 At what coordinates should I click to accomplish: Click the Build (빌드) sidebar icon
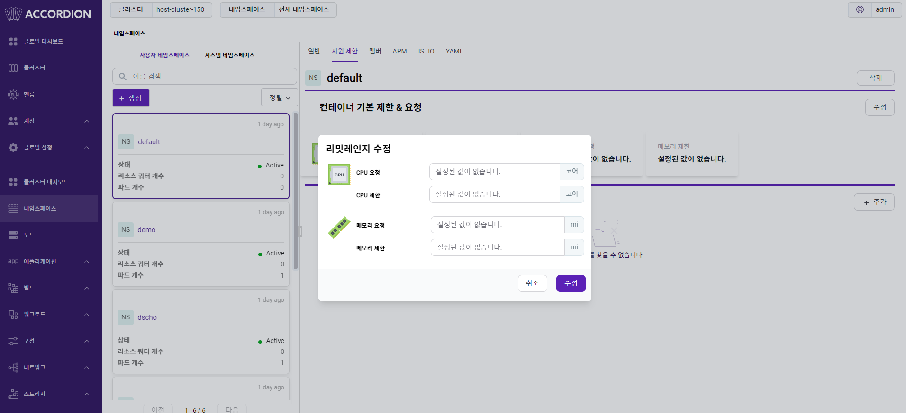[x=13, y=288]
